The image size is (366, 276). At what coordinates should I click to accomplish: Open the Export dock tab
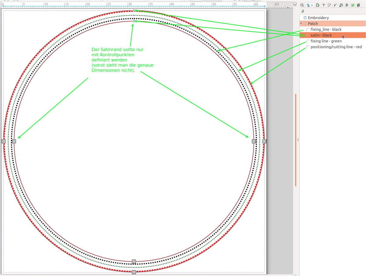318,5
